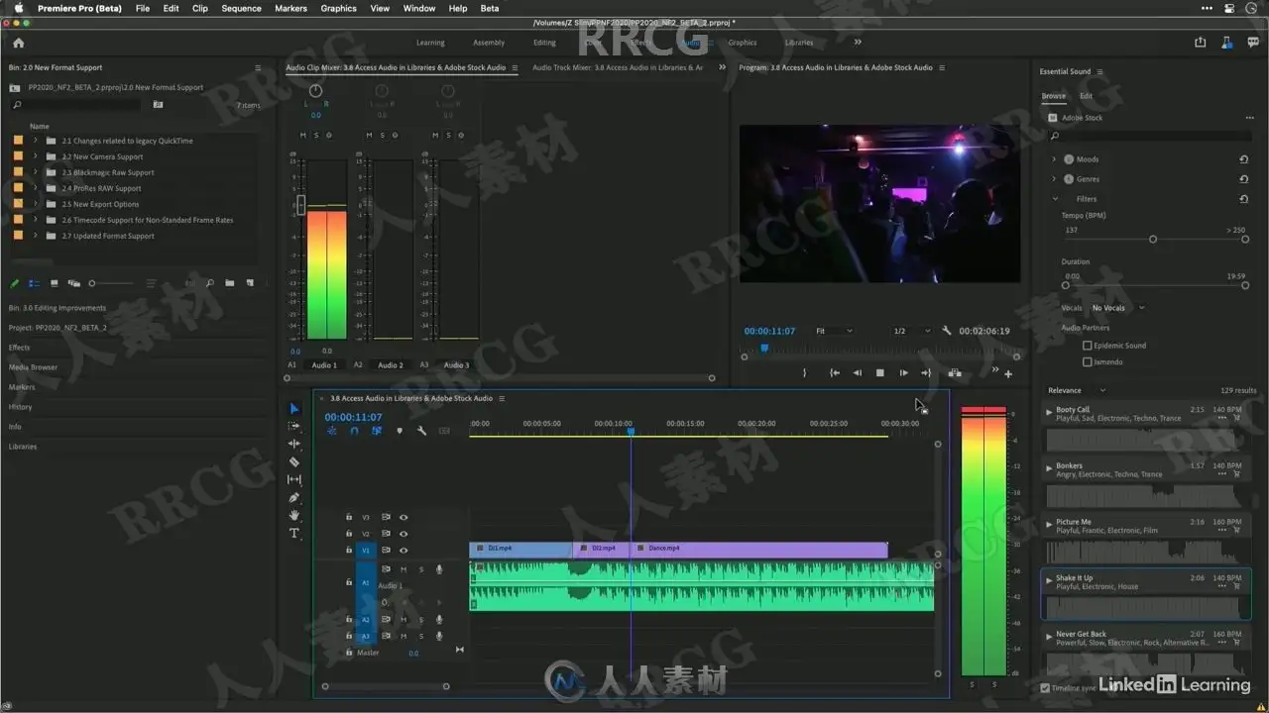Open the Apple menu
Image resolution: width=1269 pixels, height=713 pixels.
coord(18,8)
